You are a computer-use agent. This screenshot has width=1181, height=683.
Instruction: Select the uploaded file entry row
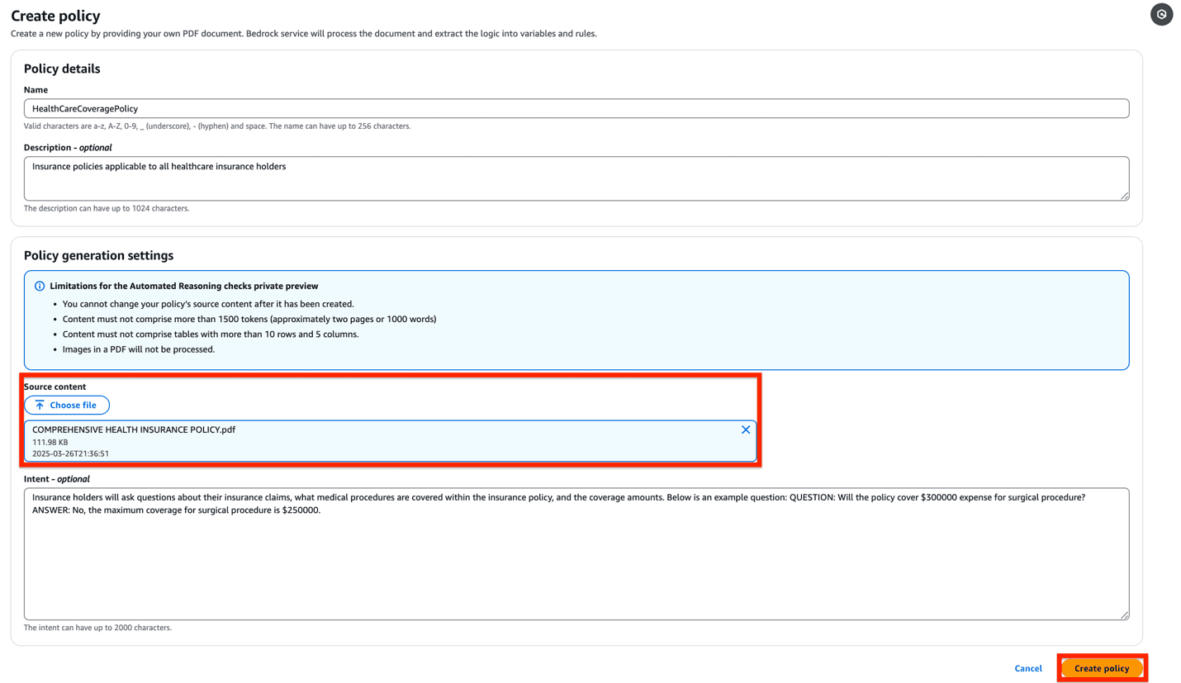pos(388,440)
